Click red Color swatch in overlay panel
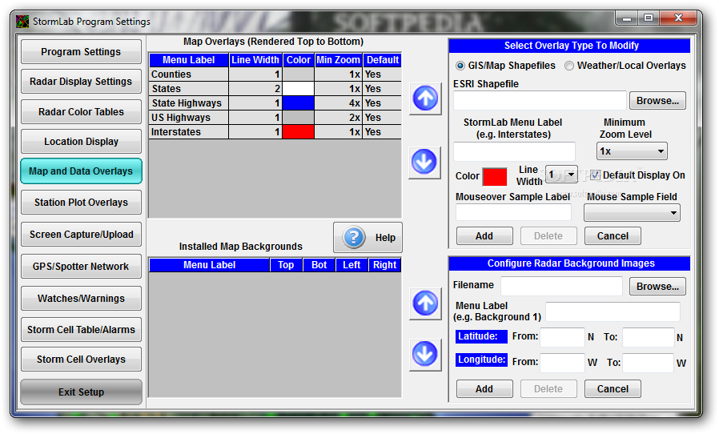 pyautogui.click(x=495, y=177)
